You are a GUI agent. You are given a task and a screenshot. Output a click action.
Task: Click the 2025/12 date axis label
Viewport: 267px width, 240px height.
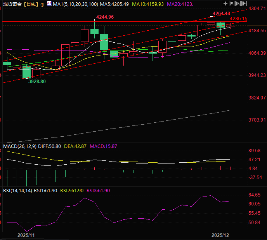point(220,235)
